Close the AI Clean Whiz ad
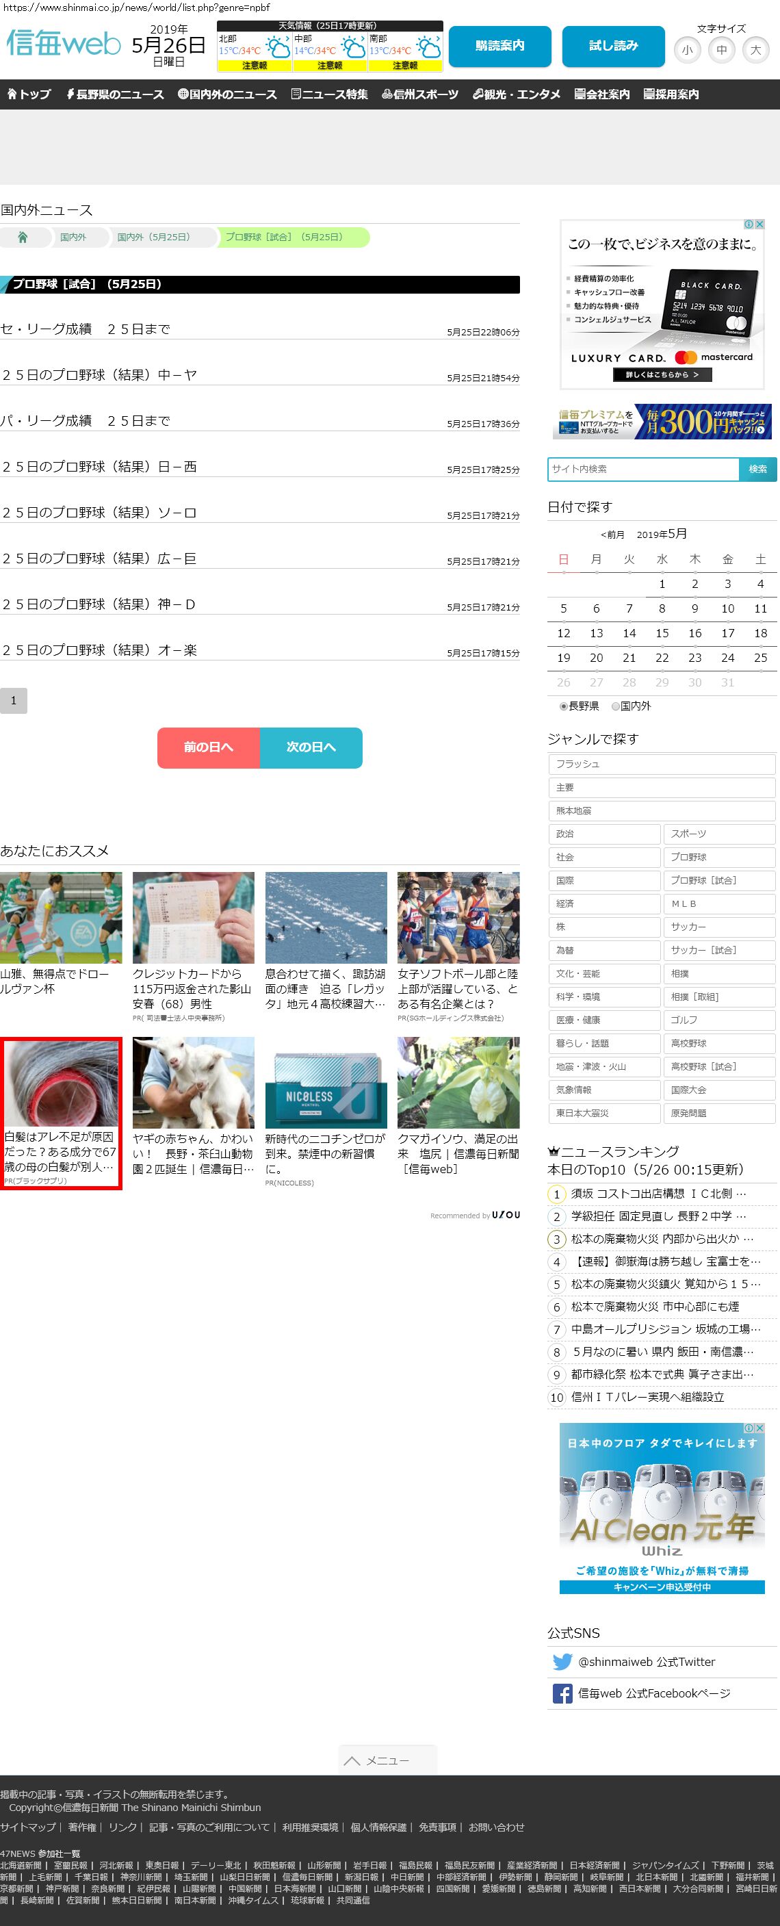This screenshot has height=1926, width=780. pos(759,1427)
